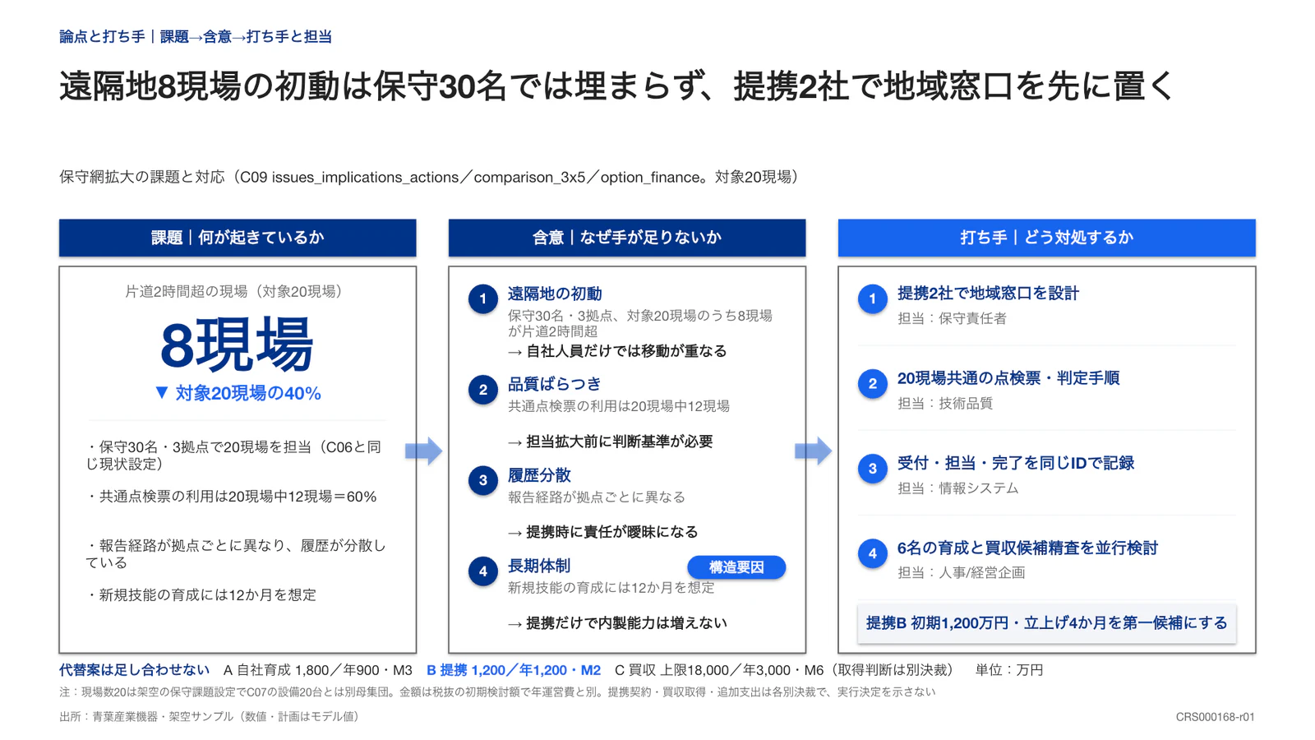Click arrow between 課題 and 含意 columns
Viewport: 1315px width, 740px height.
click(x=424, y=451)
